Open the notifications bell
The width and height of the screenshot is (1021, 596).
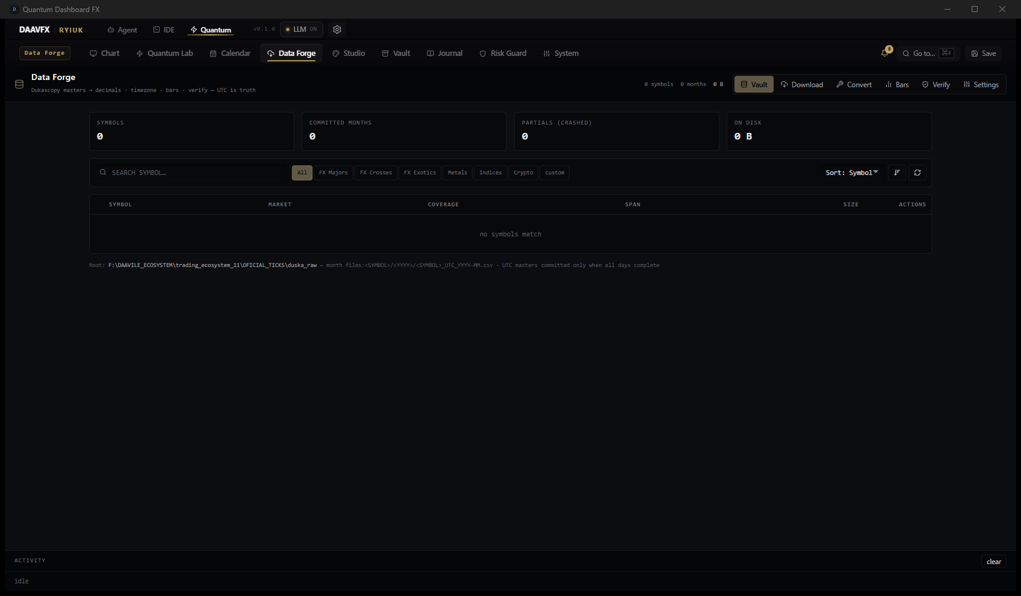pyautogui.click(x=885, y=53)
